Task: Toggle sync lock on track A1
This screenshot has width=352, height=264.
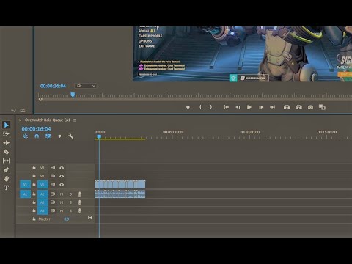Action: [x=53, y=194]
